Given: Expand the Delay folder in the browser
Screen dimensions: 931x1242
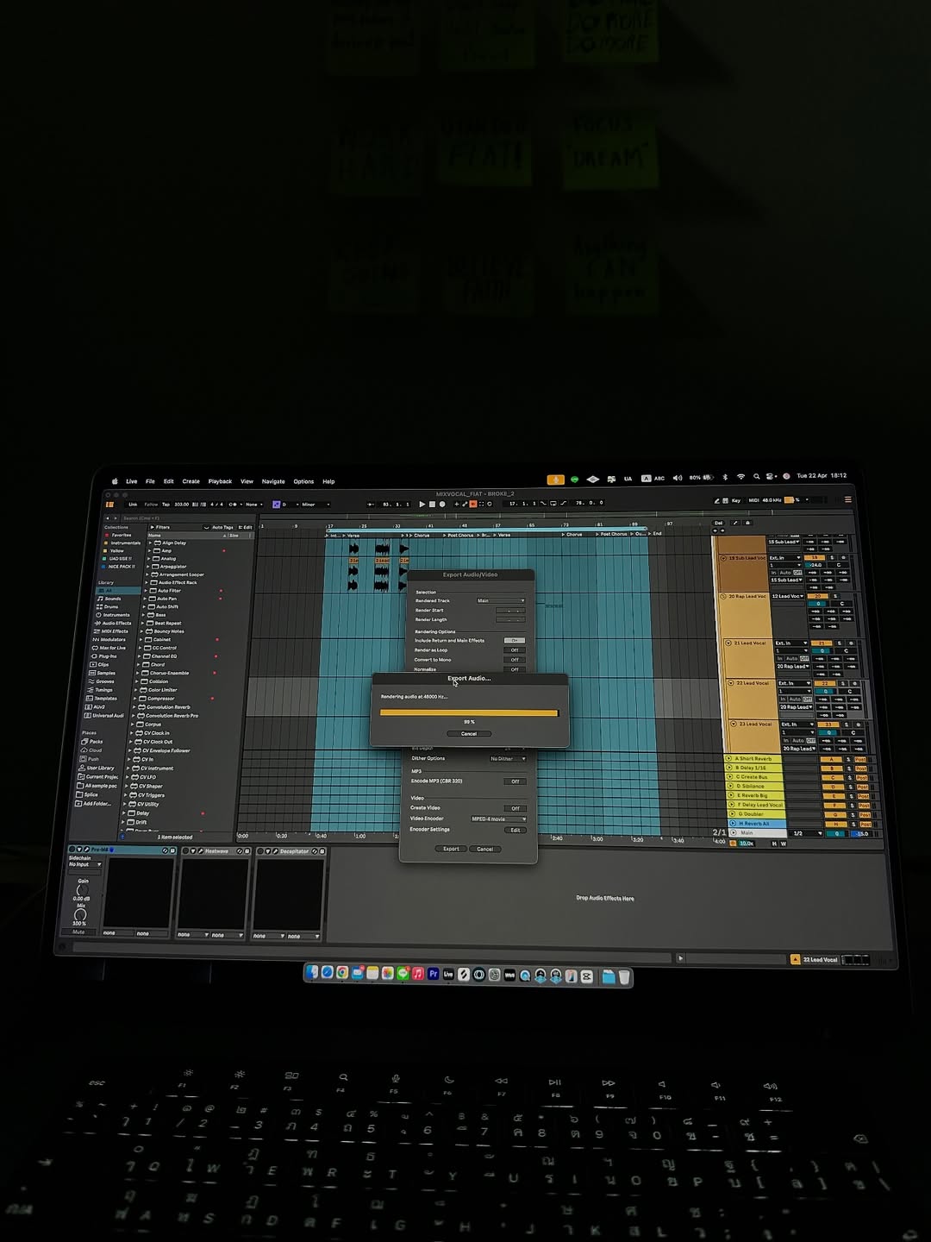Looking at the screenshot, I should 124,812.
